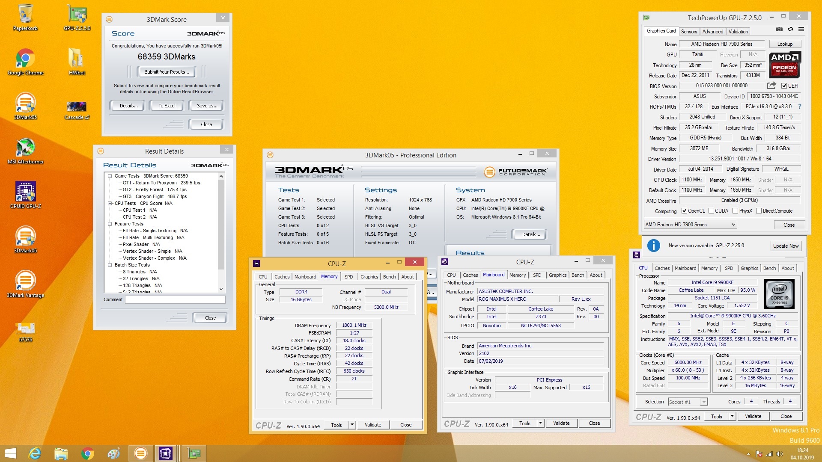This screenshot has width=822, height=462.
Task: Click the Lookup button in GPU-Z
Action: (785, 44)
